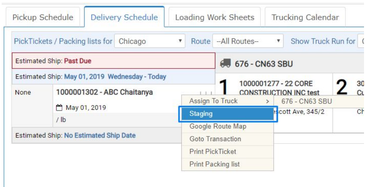
Task: Collapse the May 01, 2019 Today section
Action: pyautogui.click(x=113, y=77)
